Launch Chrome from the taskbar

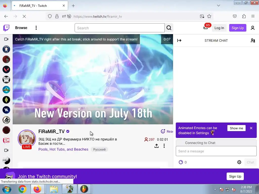pyautogui.click(x=23, y=189)
